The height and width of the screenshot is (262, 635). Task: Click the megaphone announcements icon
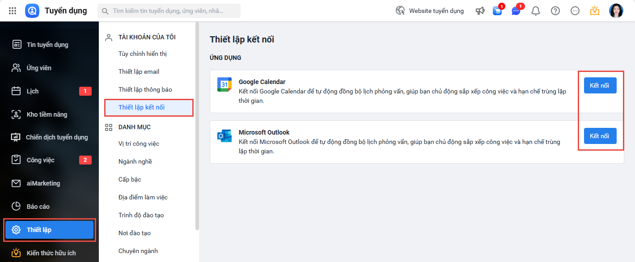tap(480, 11)
